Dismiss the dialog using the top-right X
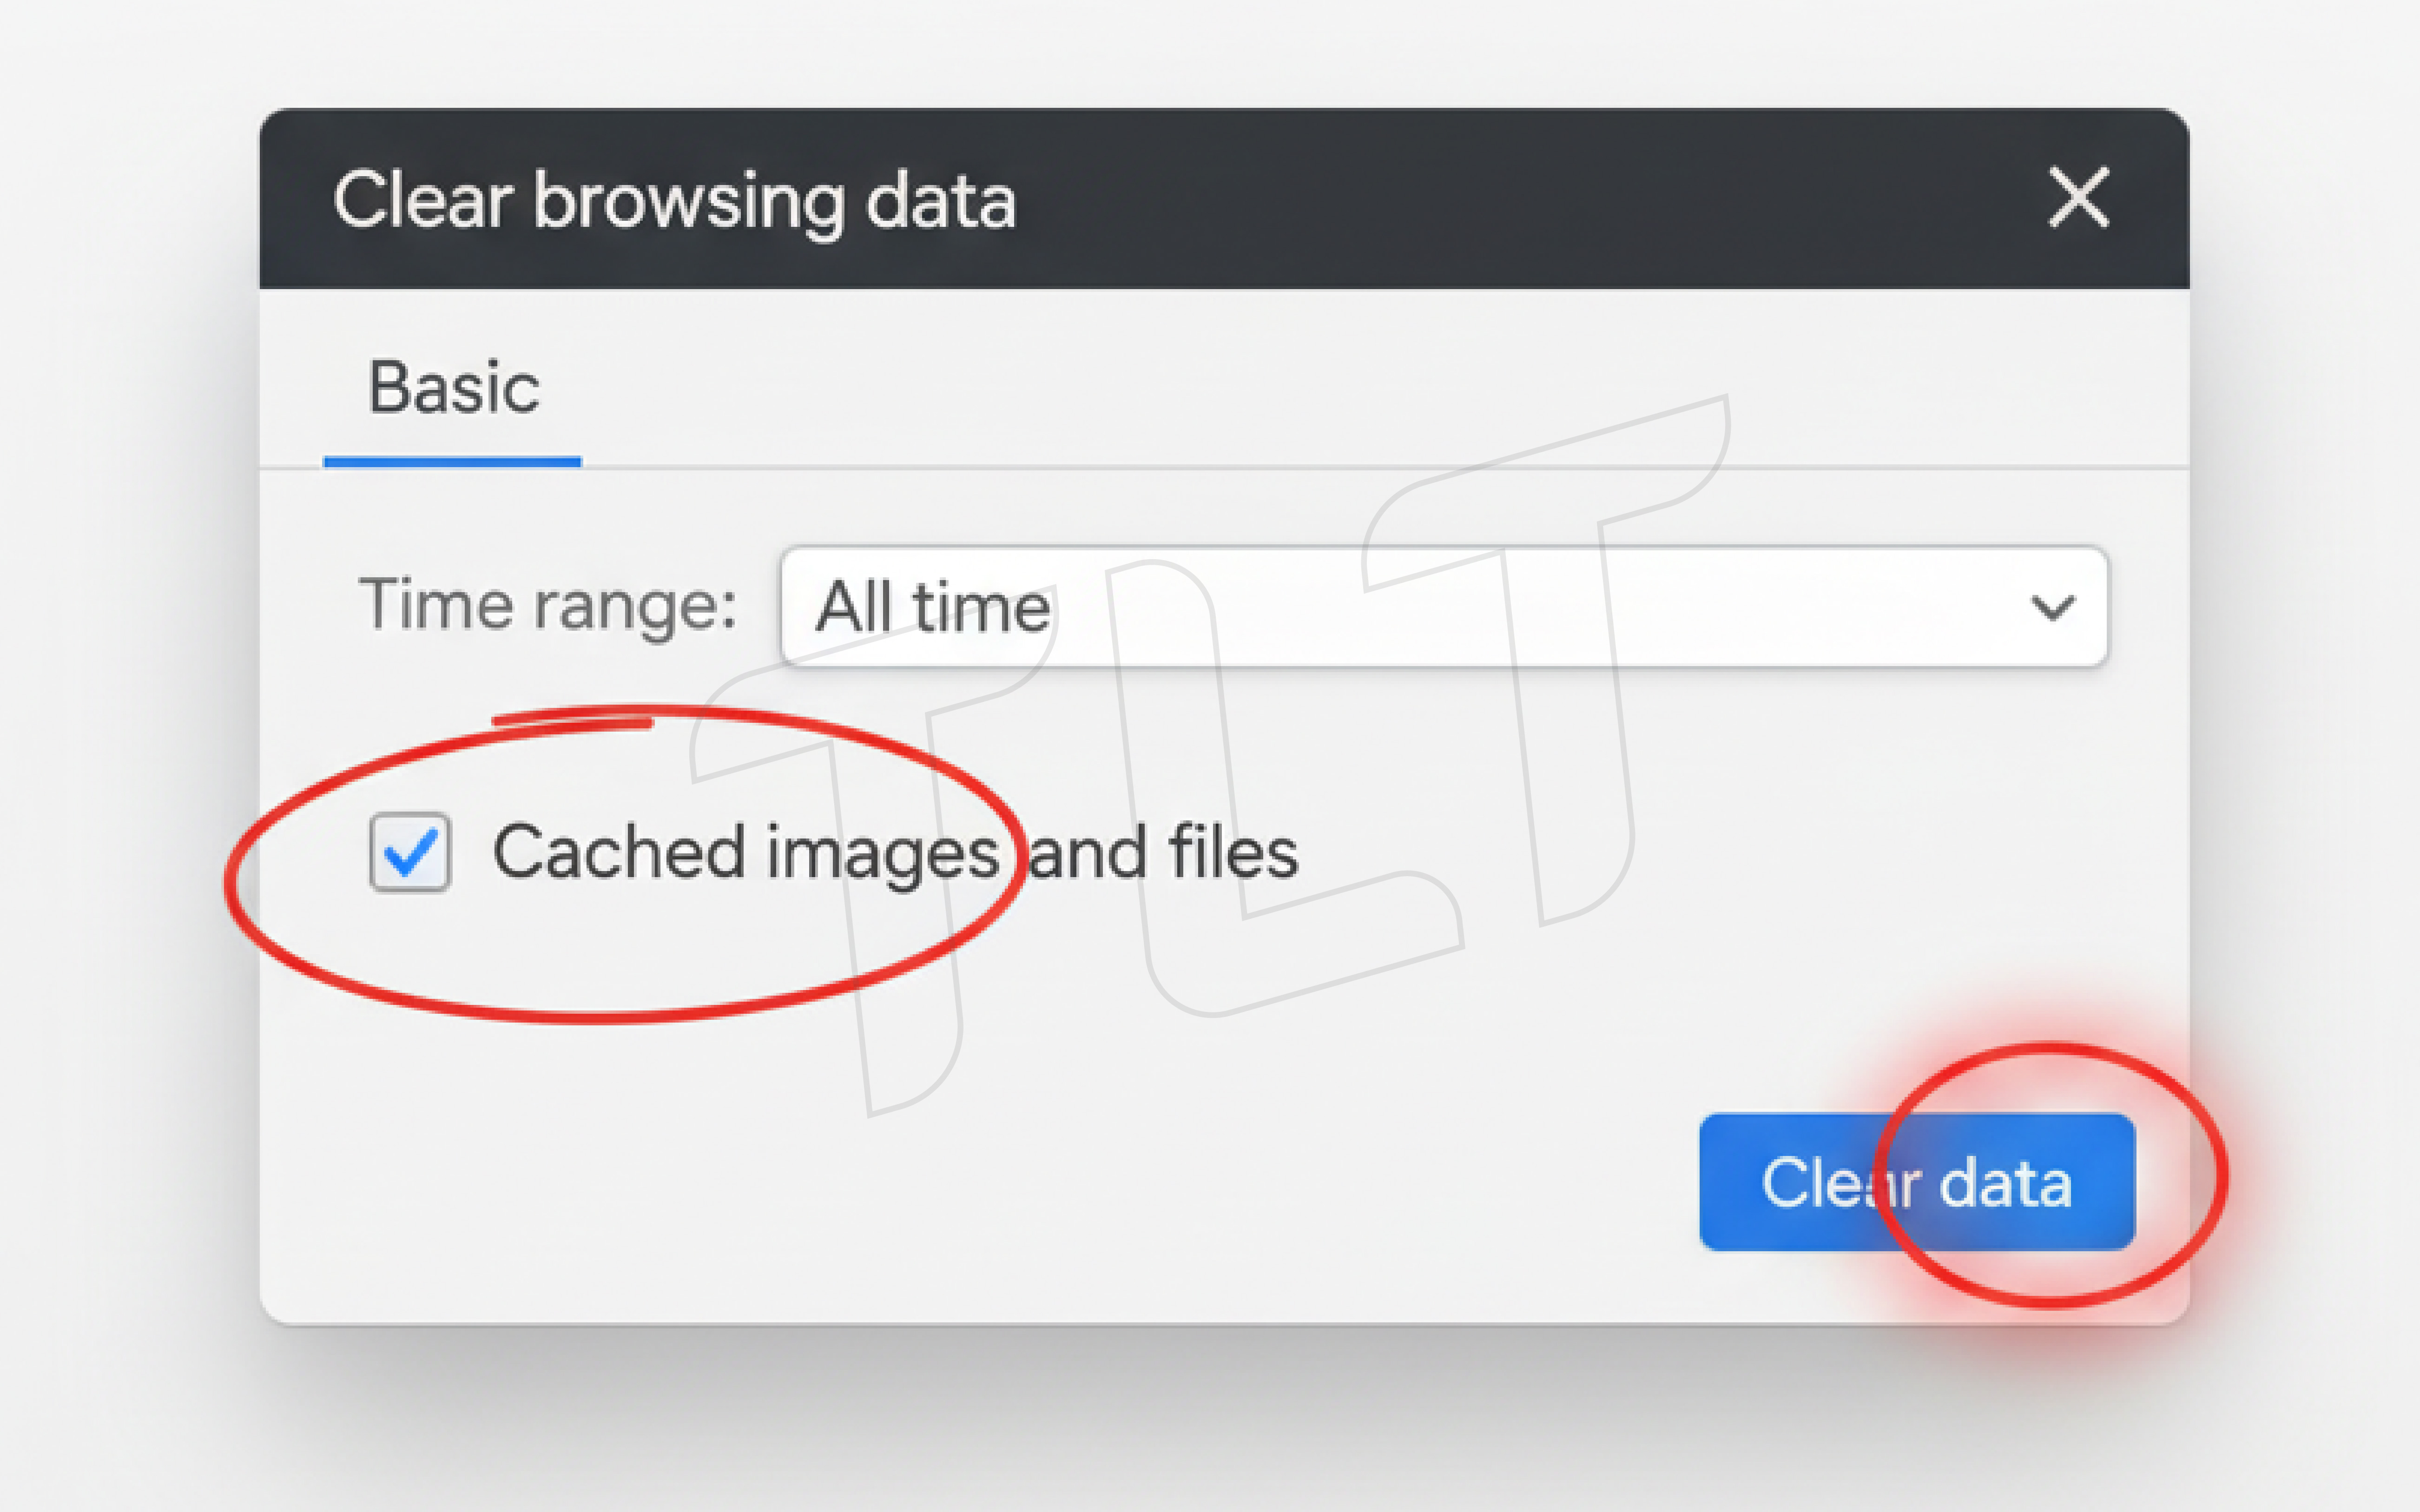 pos(2078,198)
